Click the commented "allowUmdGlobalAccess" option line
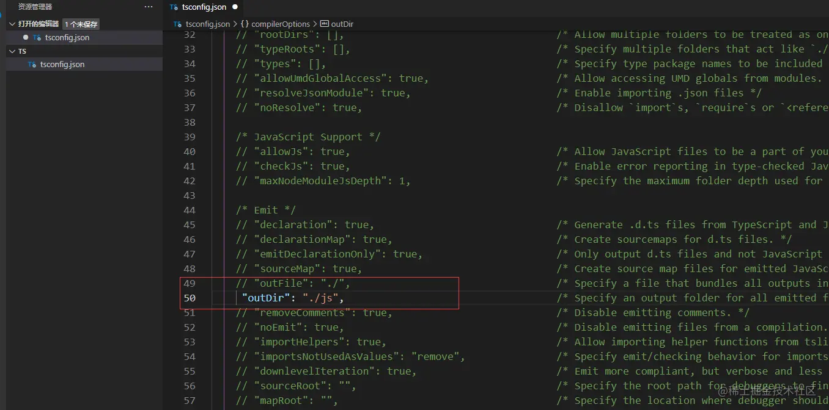 pyautogui.click(x=333, y=78)
